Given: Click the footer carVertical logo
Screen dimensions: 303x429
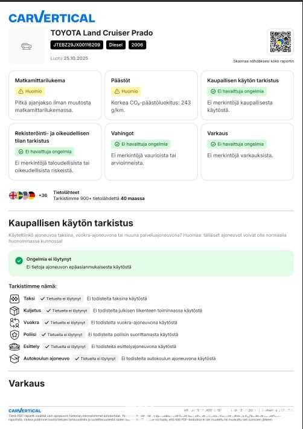Looking at the screenshot, I should point(25,411).
